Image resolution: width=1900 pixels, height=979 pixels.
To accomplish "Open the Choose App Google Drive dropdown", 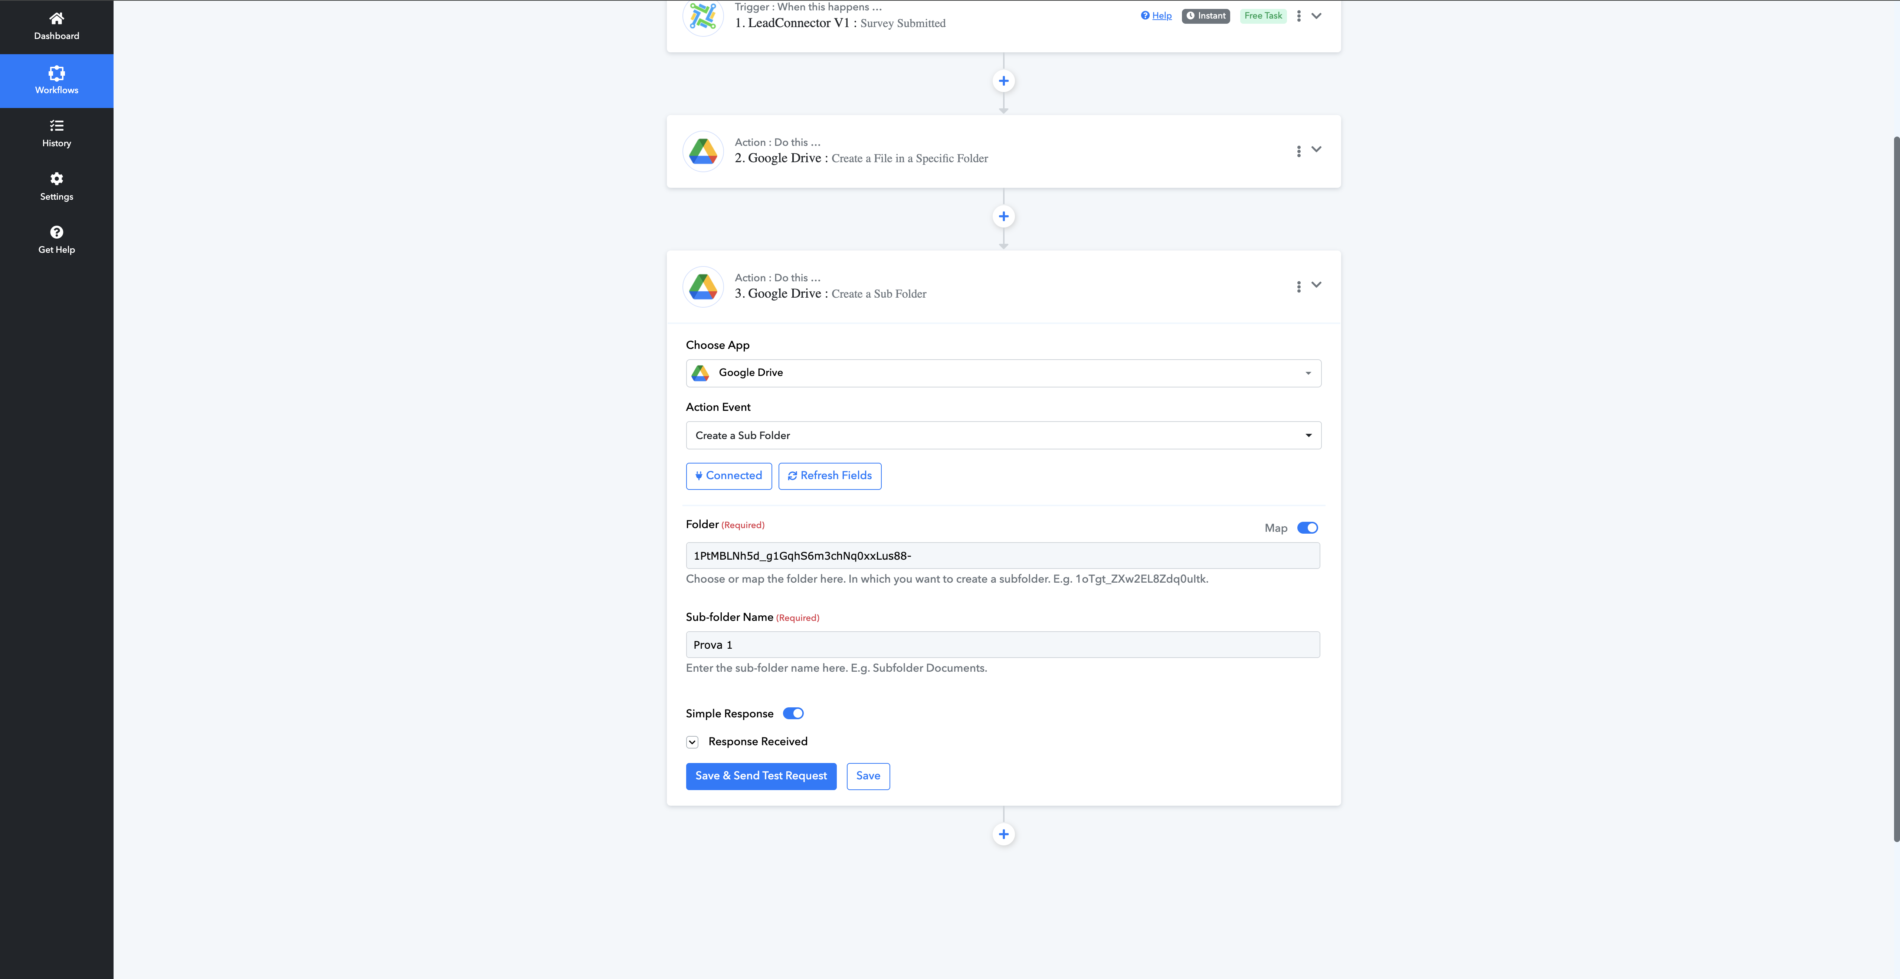I will (x=1003, y=373).
